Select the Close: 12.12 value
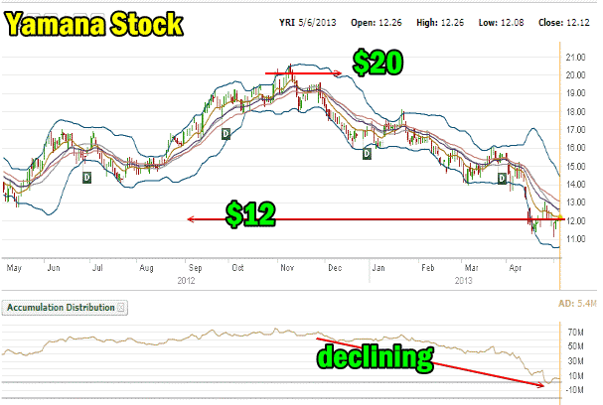The height and width of the screenshot is (405, 603). (564, 23)
